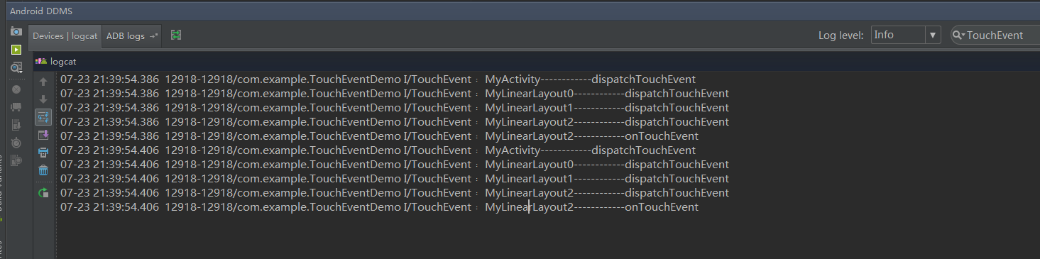This screenshot has height=259, width=1040.
Task: Switch to the Devices | logcat tab
Action: tap(65, 35)
